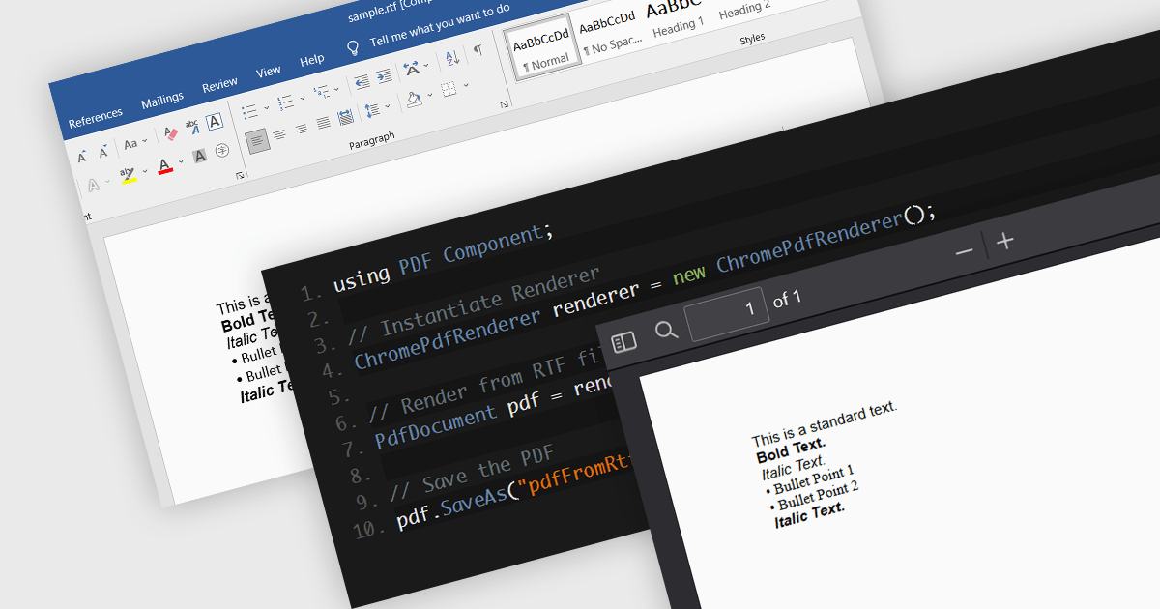This screenshot has height=609, width=1160.
Task: Click the Decrease Font Size icon in Word
Action: (x=102, y=152)
